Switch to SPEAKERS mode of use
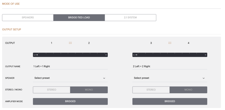Image resolution: width=225 pixels, height=110 pixels. click(28, 17)
